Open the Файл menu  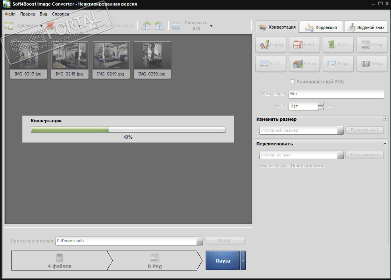tap(10, 14)
